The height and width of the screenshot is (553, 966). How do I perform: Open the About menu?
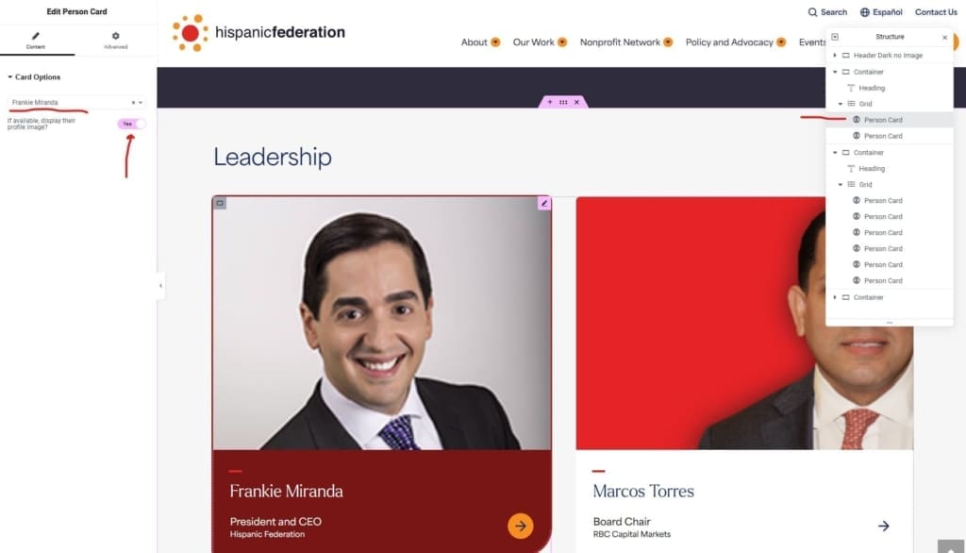pyautogui.click(x=480, y=42)
